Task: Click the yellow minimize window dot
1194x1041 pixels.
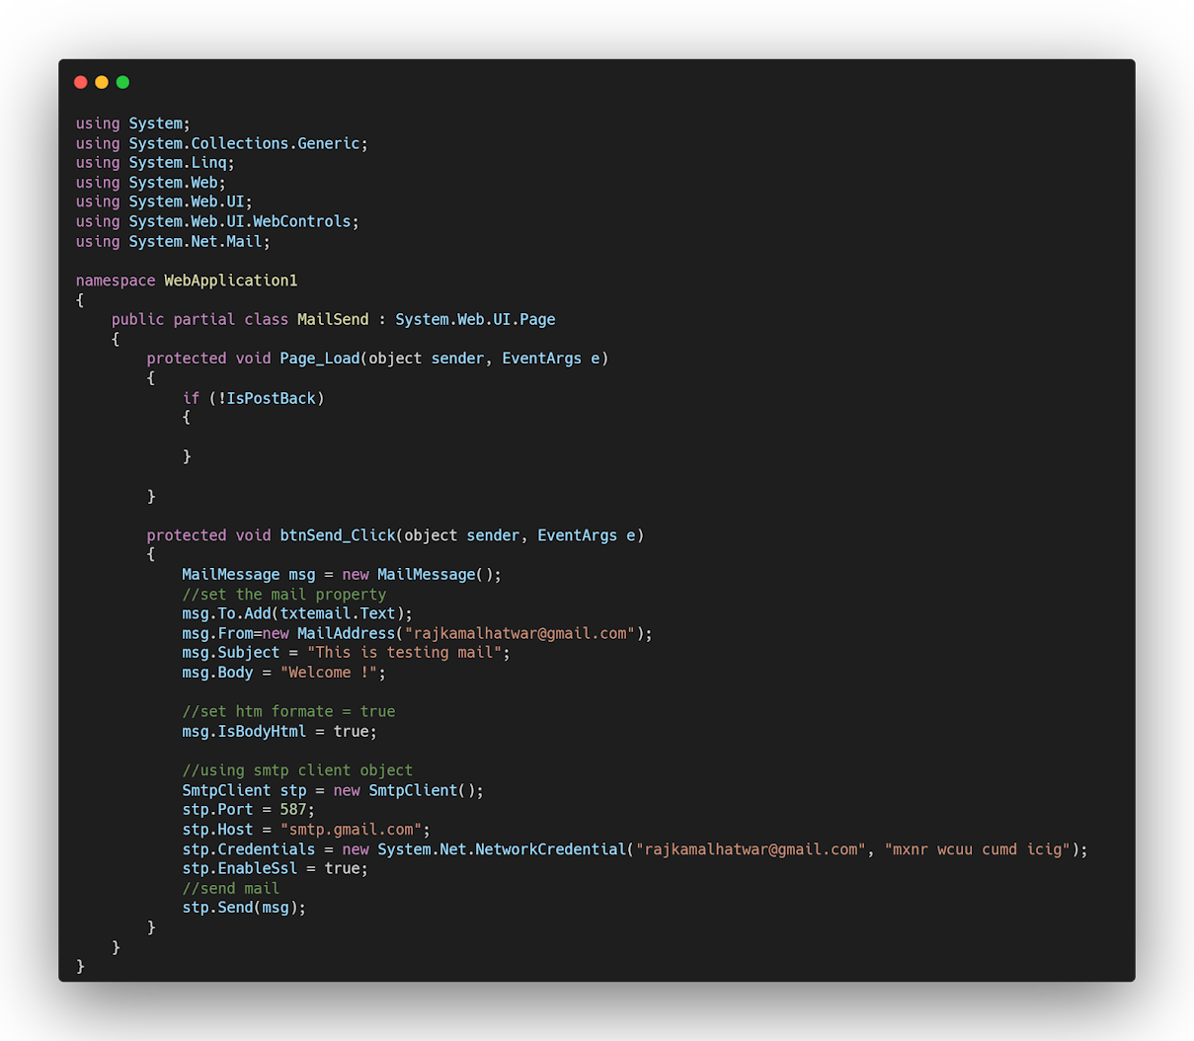Action: click(x=102, y=82)
